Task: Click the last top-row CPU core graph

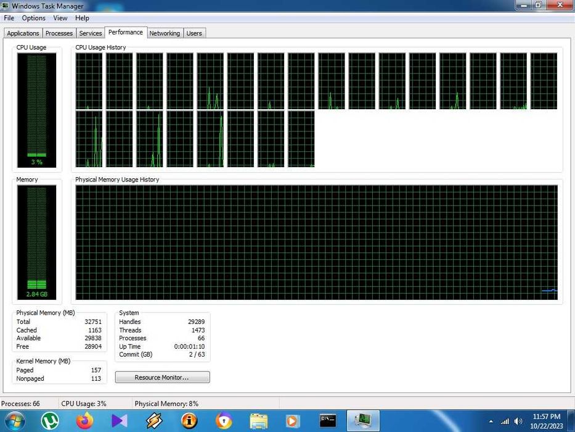Action: 544,81
